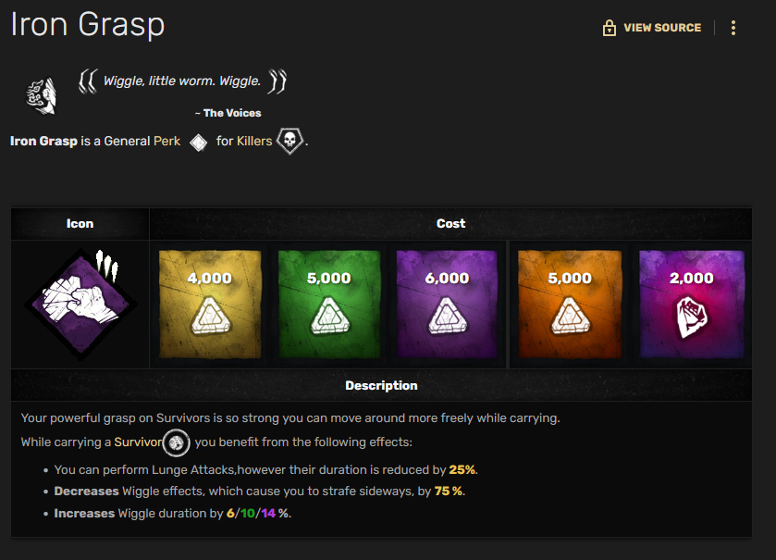The image size is (776, 560).
Task: Select the orange 5,000 Bloodpoints cost tile
Action: pyautogui.click(x=570, y=304)
